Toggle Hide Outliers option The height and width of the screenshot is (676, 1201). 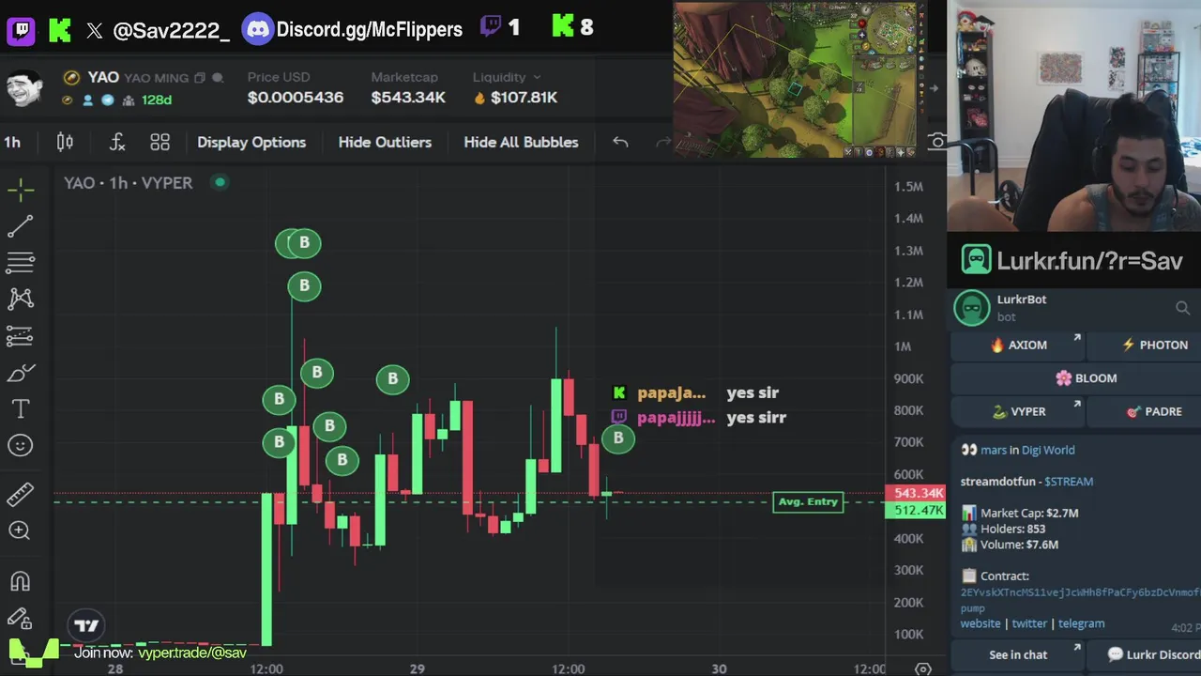pos(385,142)
